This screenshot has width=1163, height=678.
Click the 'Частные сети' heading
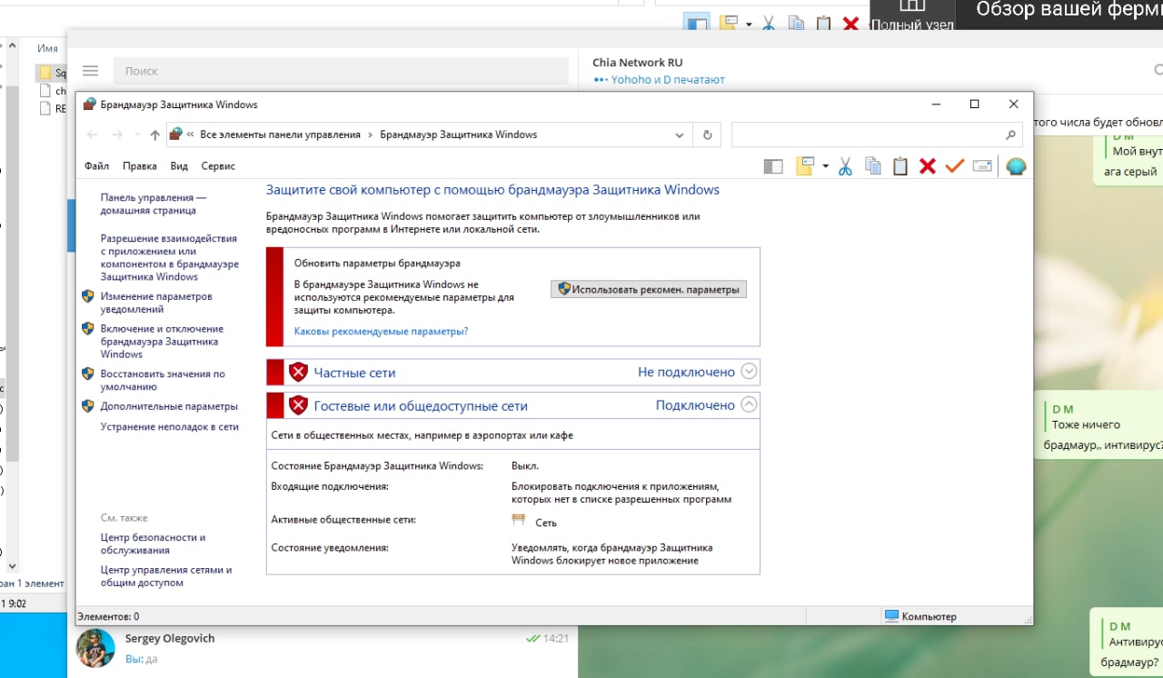354,373
